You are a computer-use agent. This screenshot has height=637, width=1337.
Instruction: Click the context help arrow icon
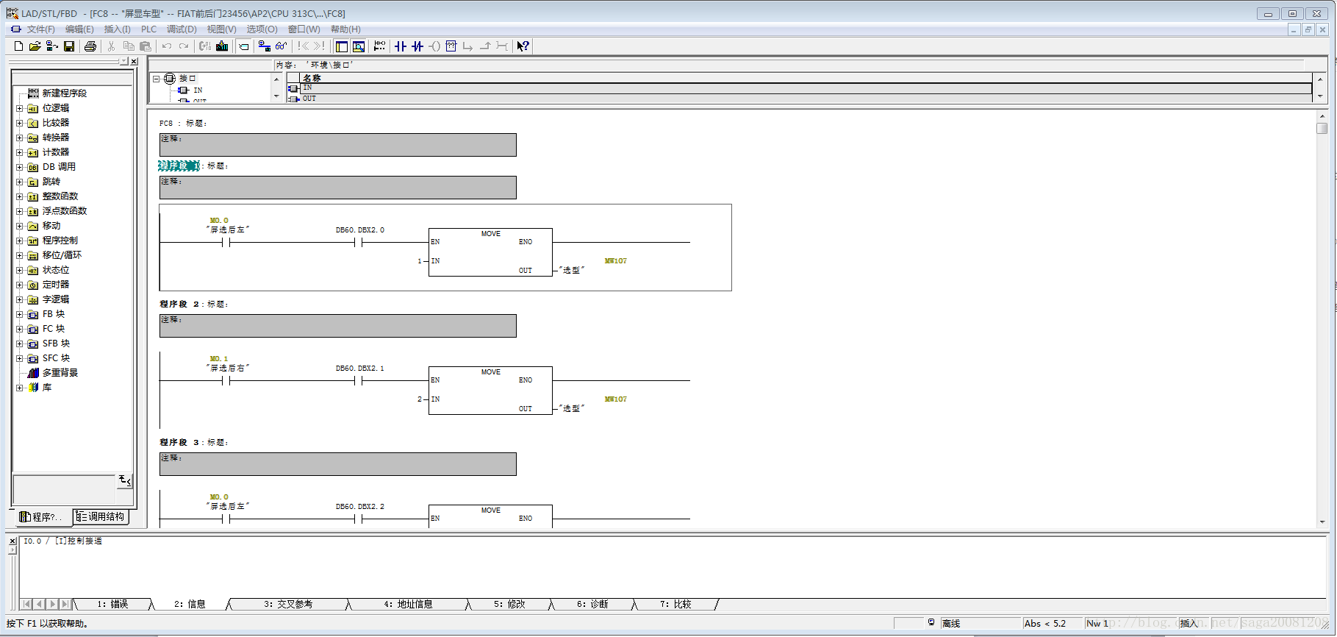point(523,46)
